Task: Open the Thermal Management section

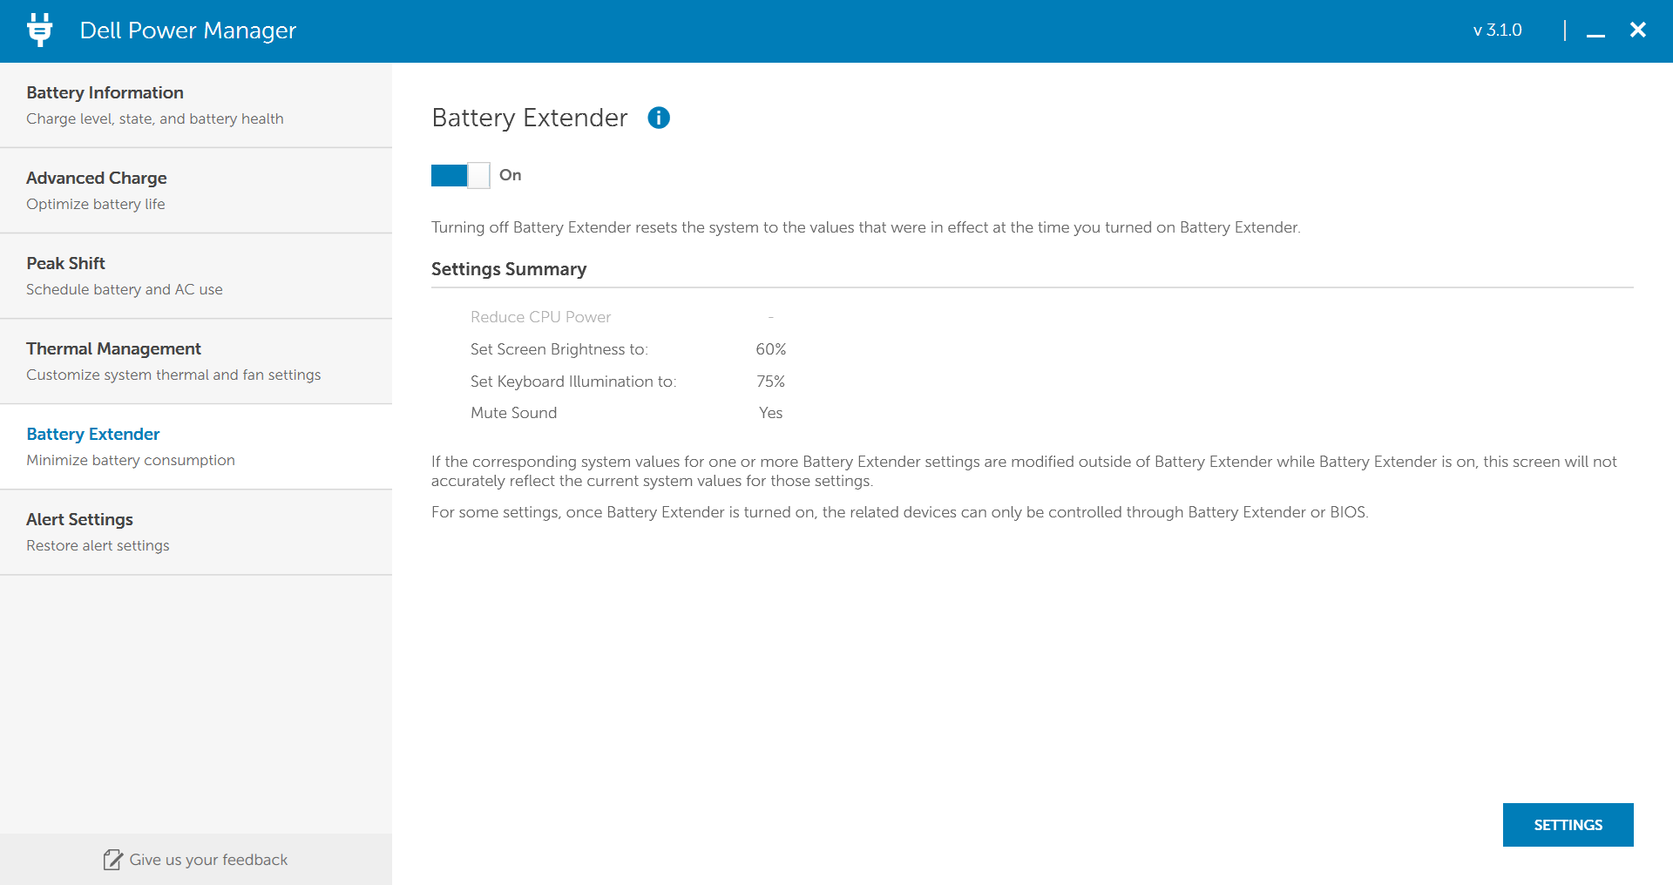Action: coord(196,361)
